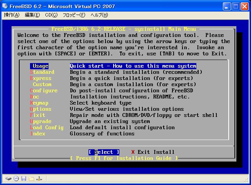Click 'Select keyboard type' description
The height and width of the screenshot is (185, 251).
(101, 103)
